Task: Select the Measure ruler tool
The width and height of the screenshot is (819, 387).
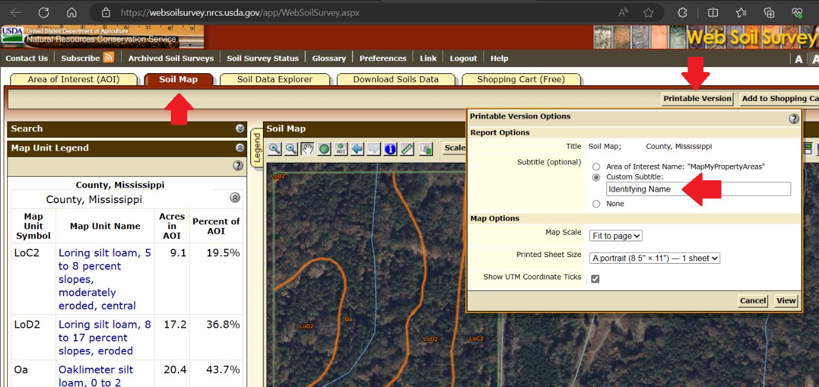Action: [407, 149]
